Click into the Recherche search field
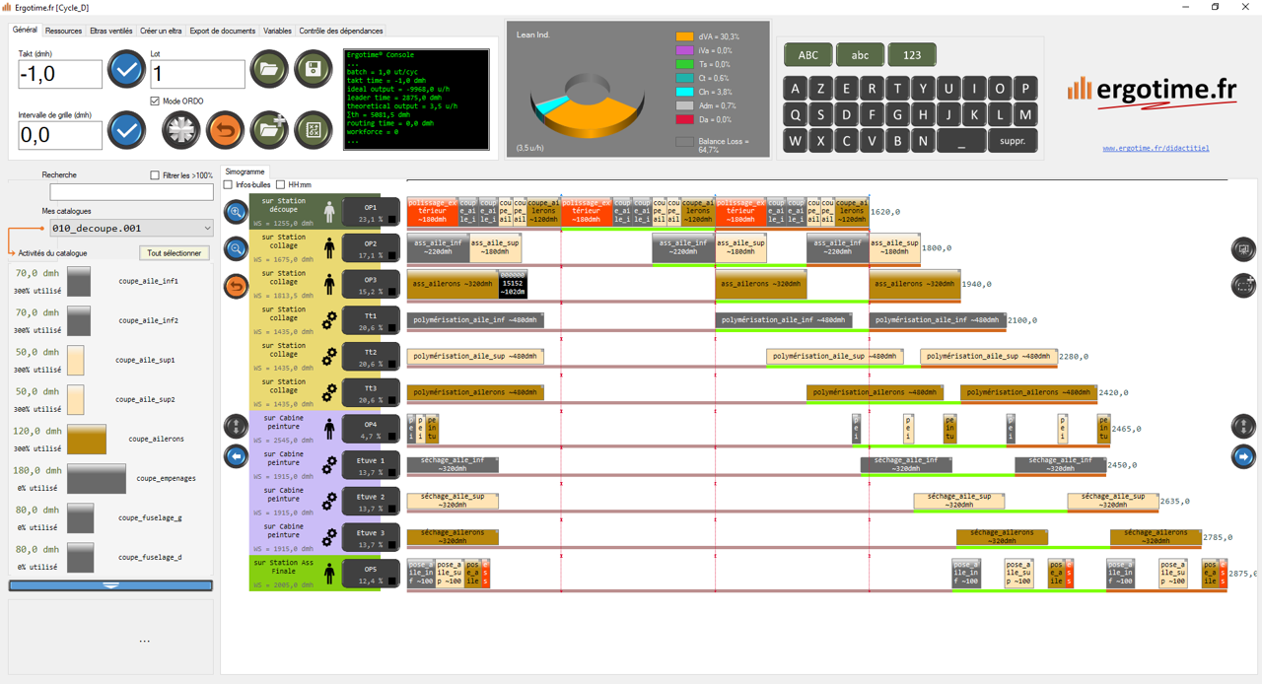The image size is (1262, 684). pyautogui.click(x=131, y=192)
